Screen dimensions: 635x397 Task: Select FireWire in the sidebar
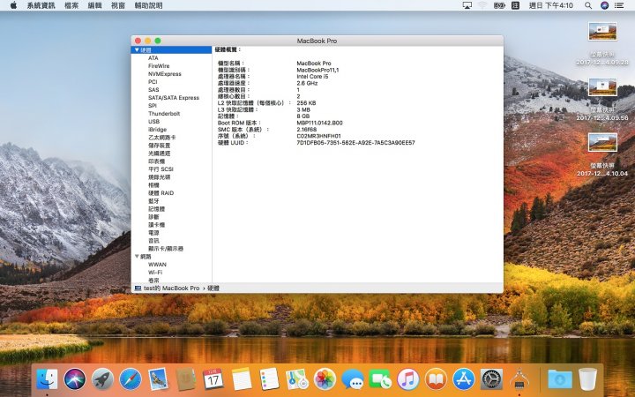click(x=159, y=65)
